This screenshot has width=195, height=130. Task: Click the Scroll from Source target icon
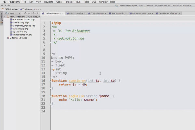pos(25,13)
